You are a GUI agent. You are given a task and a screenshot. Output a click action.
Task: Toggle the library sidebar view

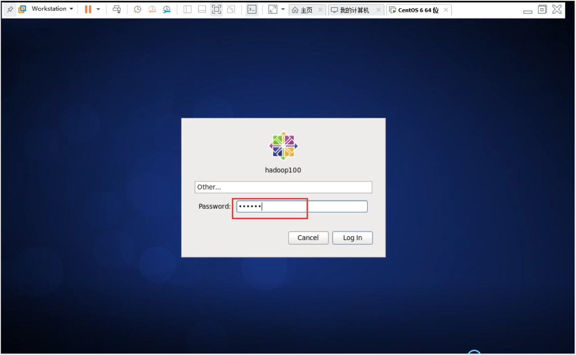tap(188, 10)
